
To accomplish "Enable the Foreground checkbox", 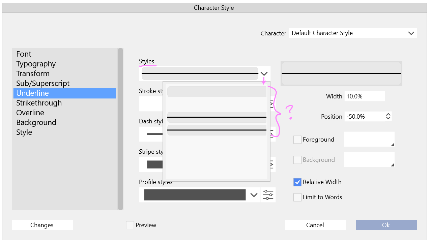I will point(297,140).
